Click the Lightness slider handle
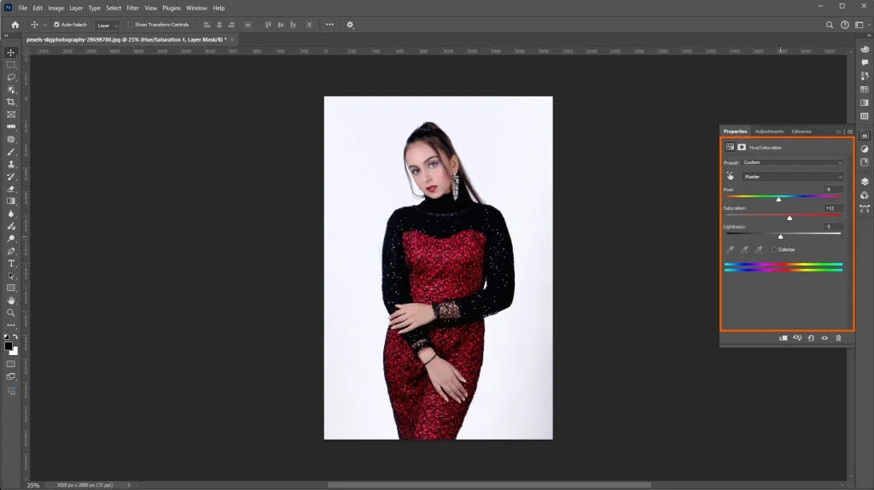 tap(780, 236)
